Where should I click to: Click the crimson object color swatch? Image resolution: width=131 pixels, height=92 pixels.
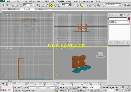point(129,19)
